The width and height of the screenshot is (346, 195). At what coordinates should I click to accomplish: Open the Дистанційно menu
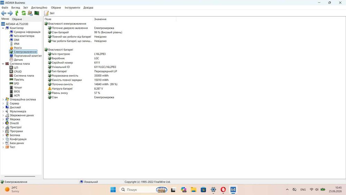[x=39, y=8]
